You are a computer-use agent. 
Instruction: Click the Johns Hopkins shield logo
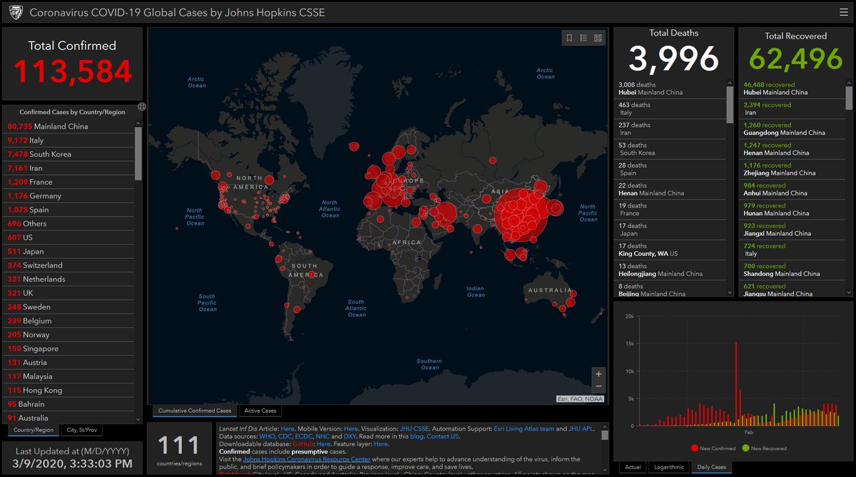[x=15, y=12]
